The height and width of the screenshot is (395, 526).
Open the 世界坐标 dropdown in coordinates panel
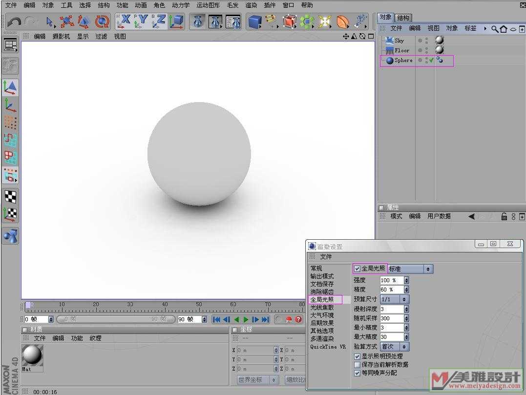pos(257,379)
